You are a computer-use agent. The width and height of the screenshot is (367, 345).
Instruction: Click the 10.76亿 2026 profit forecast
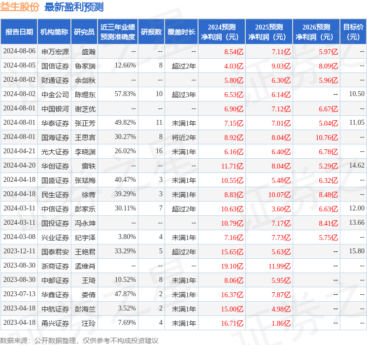pos(327,138)
